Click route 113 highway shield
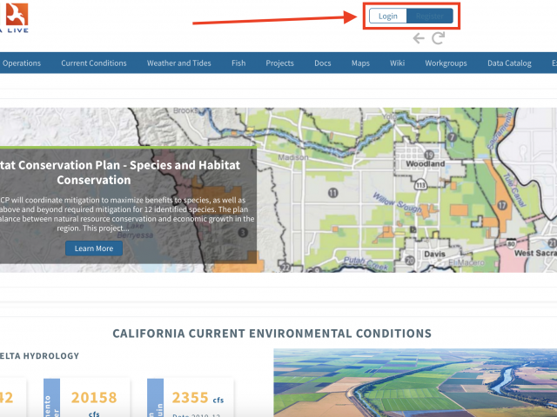557x417 pixels. point(421,185)
